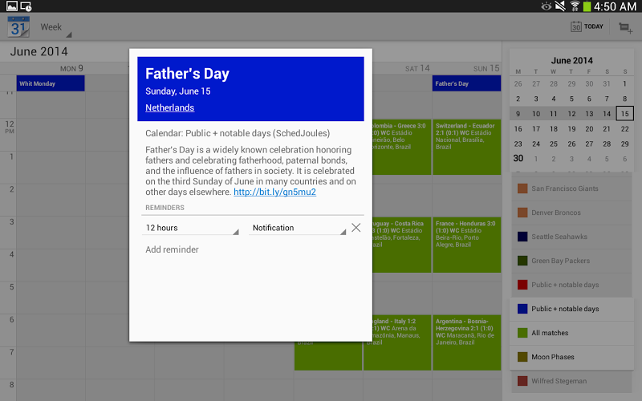Tap the SUN 15 day header
The image size is (642, 401).
click(x=486, y=68)
